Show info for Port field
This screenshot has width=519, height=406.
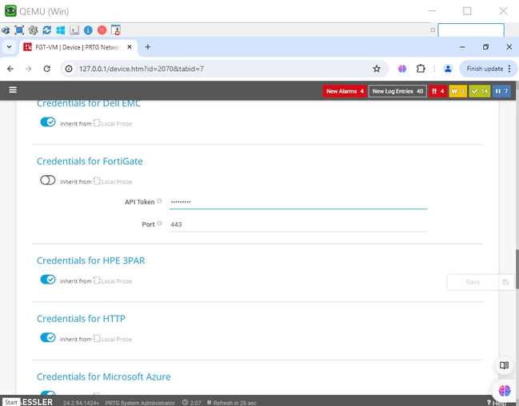click(x=160, y=223)
